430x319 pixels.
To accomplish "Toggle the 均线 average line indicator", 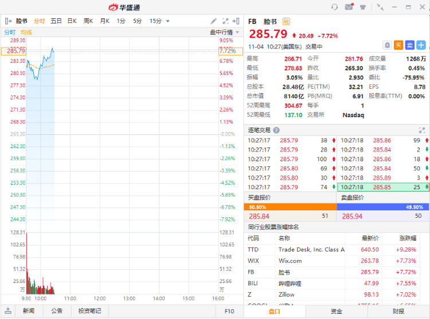I will [x=26, y=32].
